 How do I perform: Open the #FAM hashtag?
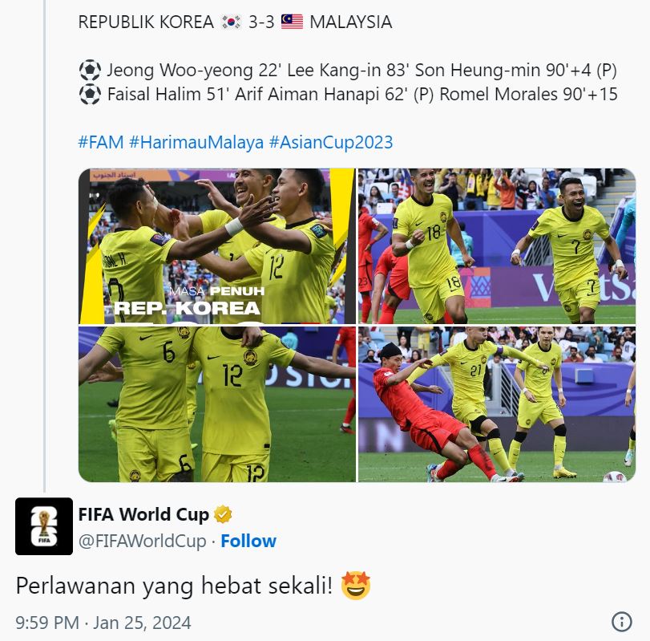pos(101,142)
